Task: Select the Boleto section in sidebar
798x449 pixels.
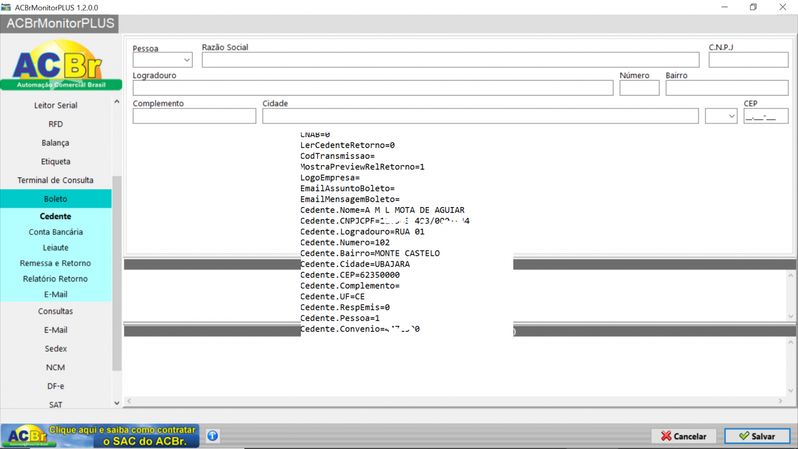Action: coord(55,199)
